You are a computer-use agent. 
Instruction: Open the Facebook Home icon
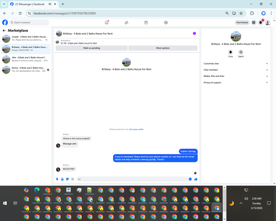(107, 23)
